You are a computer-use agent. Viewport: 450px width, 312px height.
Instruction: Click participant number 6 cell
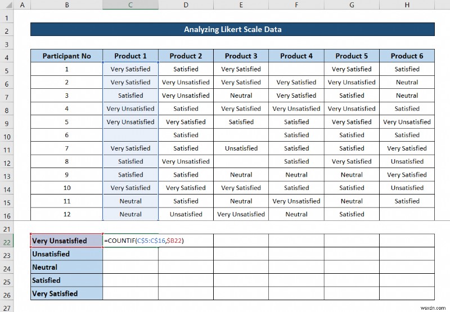point(66,135)
